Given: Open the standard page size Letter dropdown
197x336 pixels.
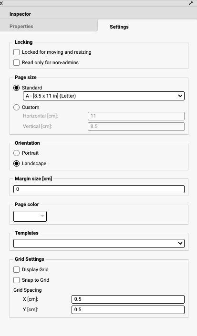Looking at the screenshot, I should [104, 96].
